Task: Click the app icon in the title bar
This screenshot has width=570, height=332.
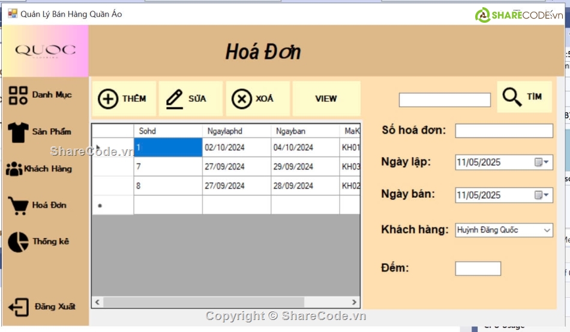Action: [x=13, y=14]
